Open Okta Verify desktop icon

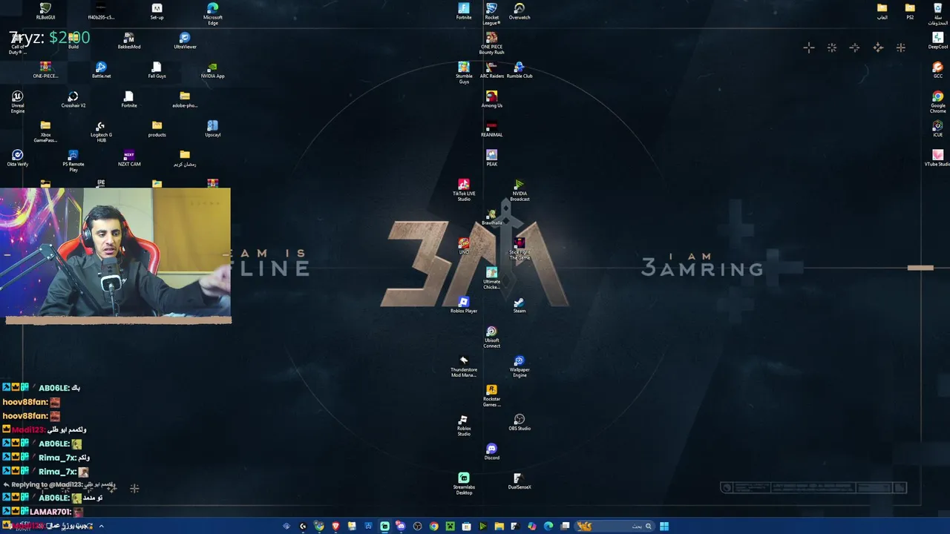(18, 158)
